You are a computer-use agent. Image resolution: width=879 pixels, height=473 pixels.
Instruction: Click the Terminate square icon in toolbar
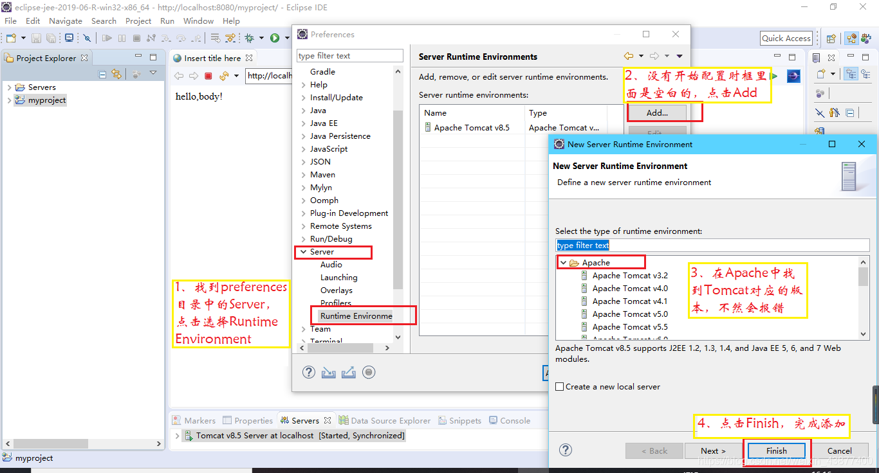(x=136, y=38)
